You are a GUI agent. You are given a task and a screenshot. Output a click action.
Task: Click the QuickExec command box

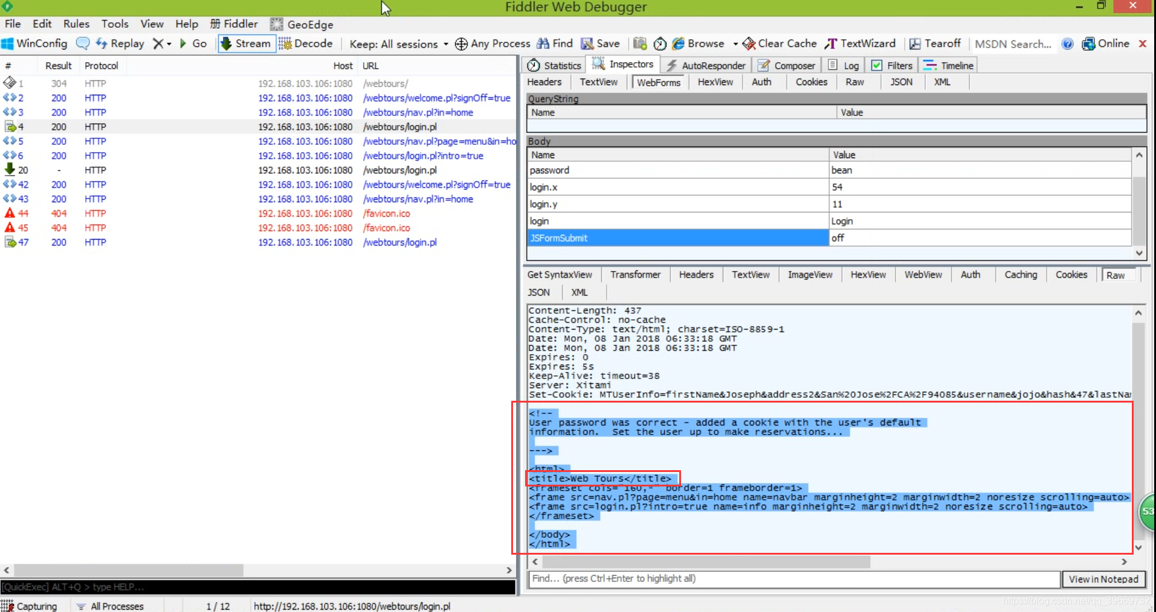click(x=257, y=587)
